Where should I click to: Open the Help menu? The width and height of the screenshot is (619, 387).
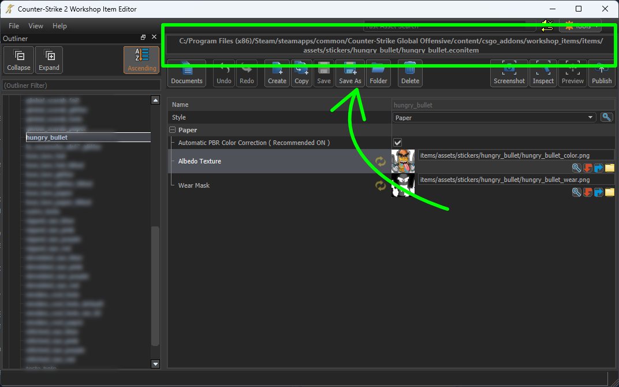click(x=59, y=25)
